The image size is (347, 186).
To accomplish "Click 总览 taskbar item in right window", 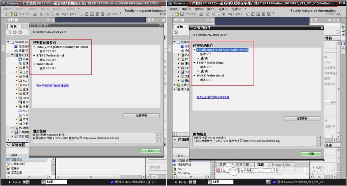I will (221, 182).
